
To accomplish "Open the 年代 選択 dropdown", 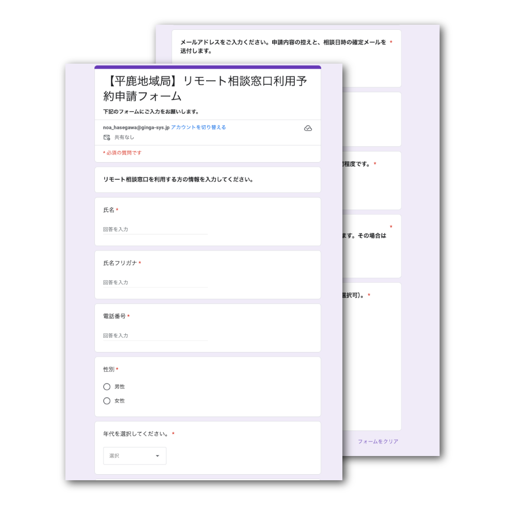I will pyautogui.click(x=134, y=456).
